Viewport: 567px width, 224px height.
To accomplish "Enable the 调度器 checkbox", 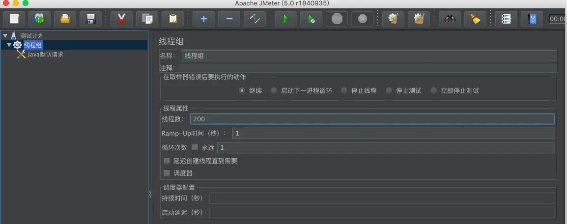I will click(167, 173).
